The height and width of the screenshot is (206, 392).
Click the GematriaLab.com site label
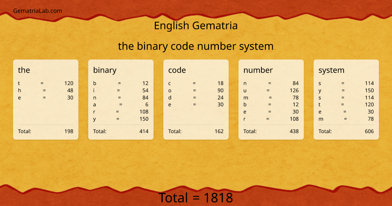click(38, 11)
